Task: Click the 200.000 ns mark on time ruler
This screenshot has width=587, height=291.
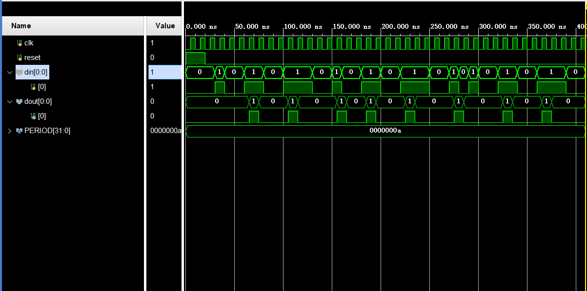Action: [x=401, y=27]
